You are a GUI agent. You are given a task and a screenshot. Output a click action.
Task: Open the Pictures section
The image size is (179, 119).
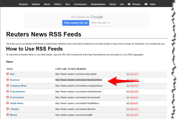(x=136, y=4)
